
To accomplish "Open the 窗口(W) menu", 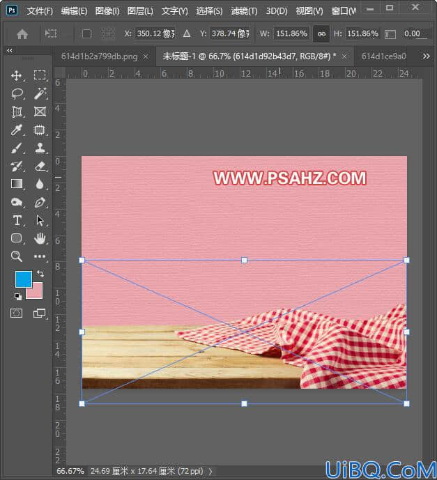I will (x=344, y=11).
